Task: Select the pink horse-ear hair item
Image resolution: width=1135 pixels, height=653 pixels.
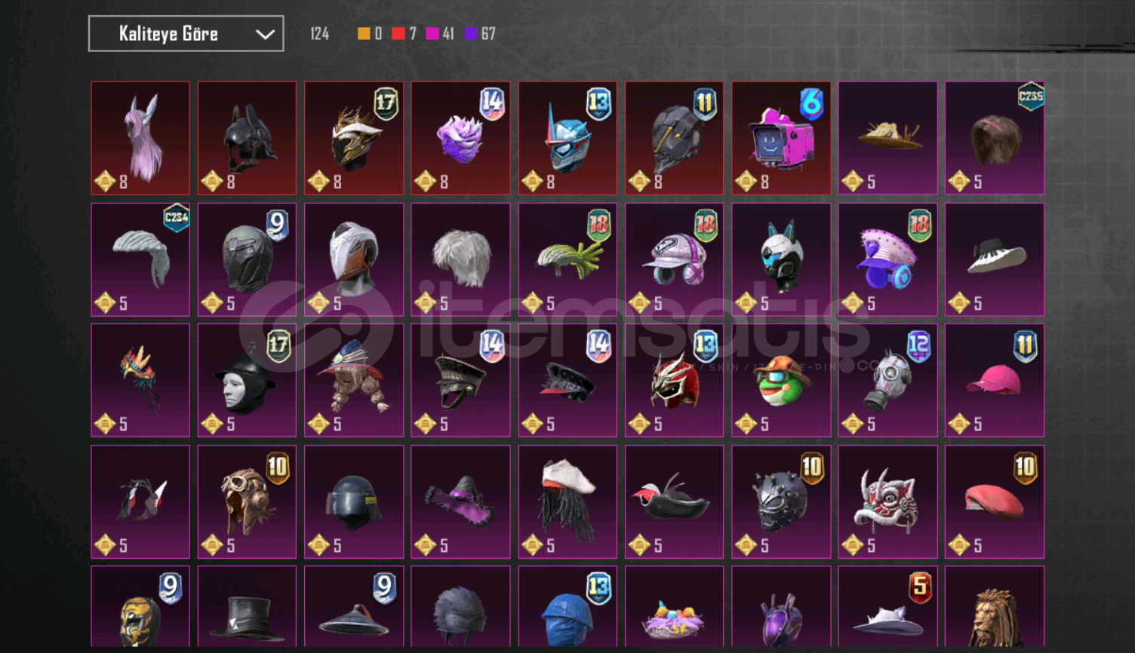Action: coord(140,138)
